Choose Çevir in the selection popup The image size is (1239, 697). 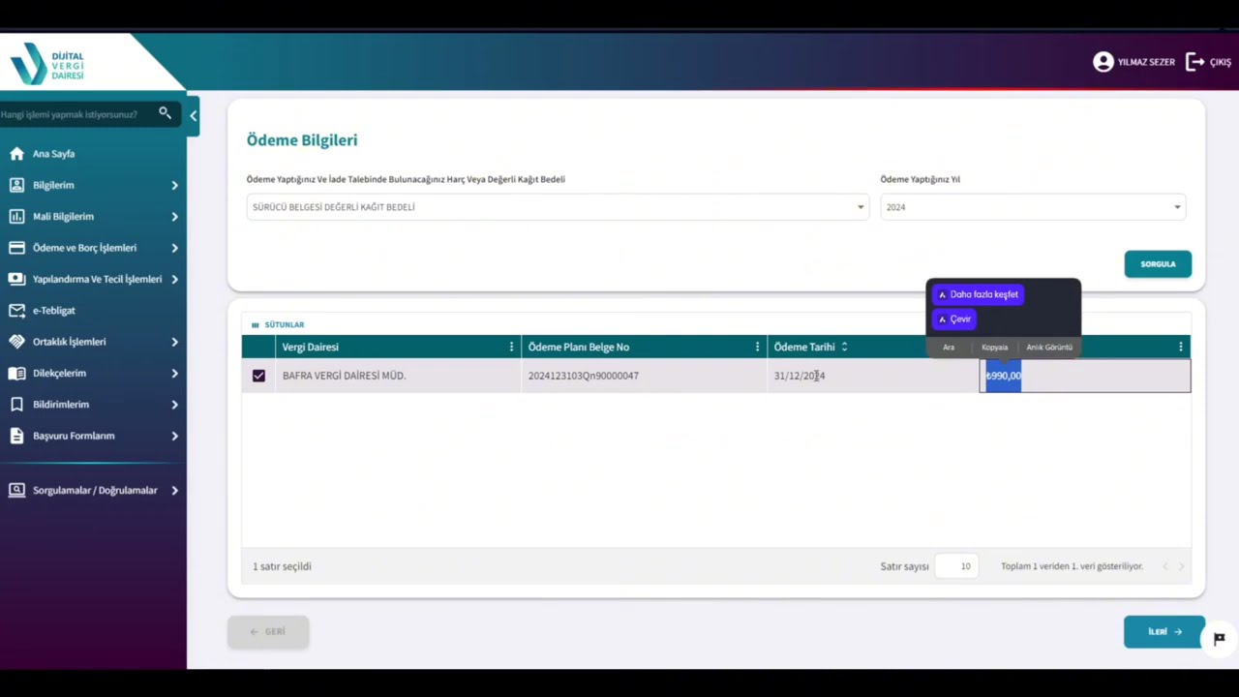click(954, 318)
